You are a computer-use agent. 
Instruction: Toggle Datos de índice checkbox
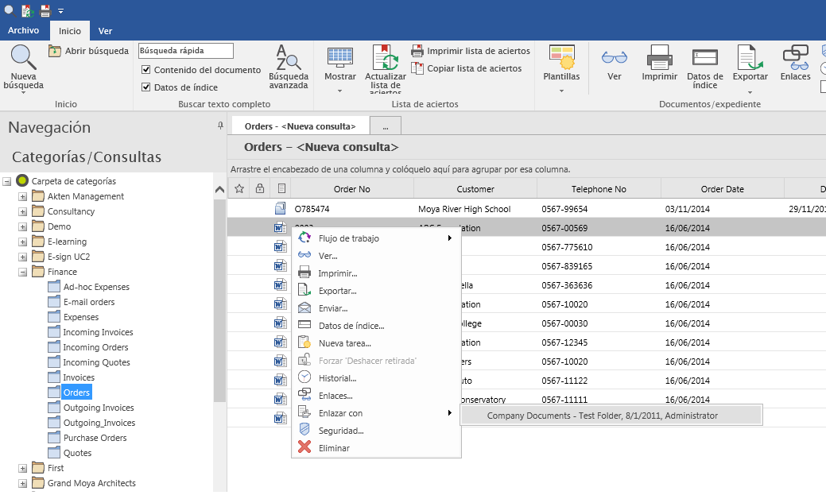pos(146,87)
